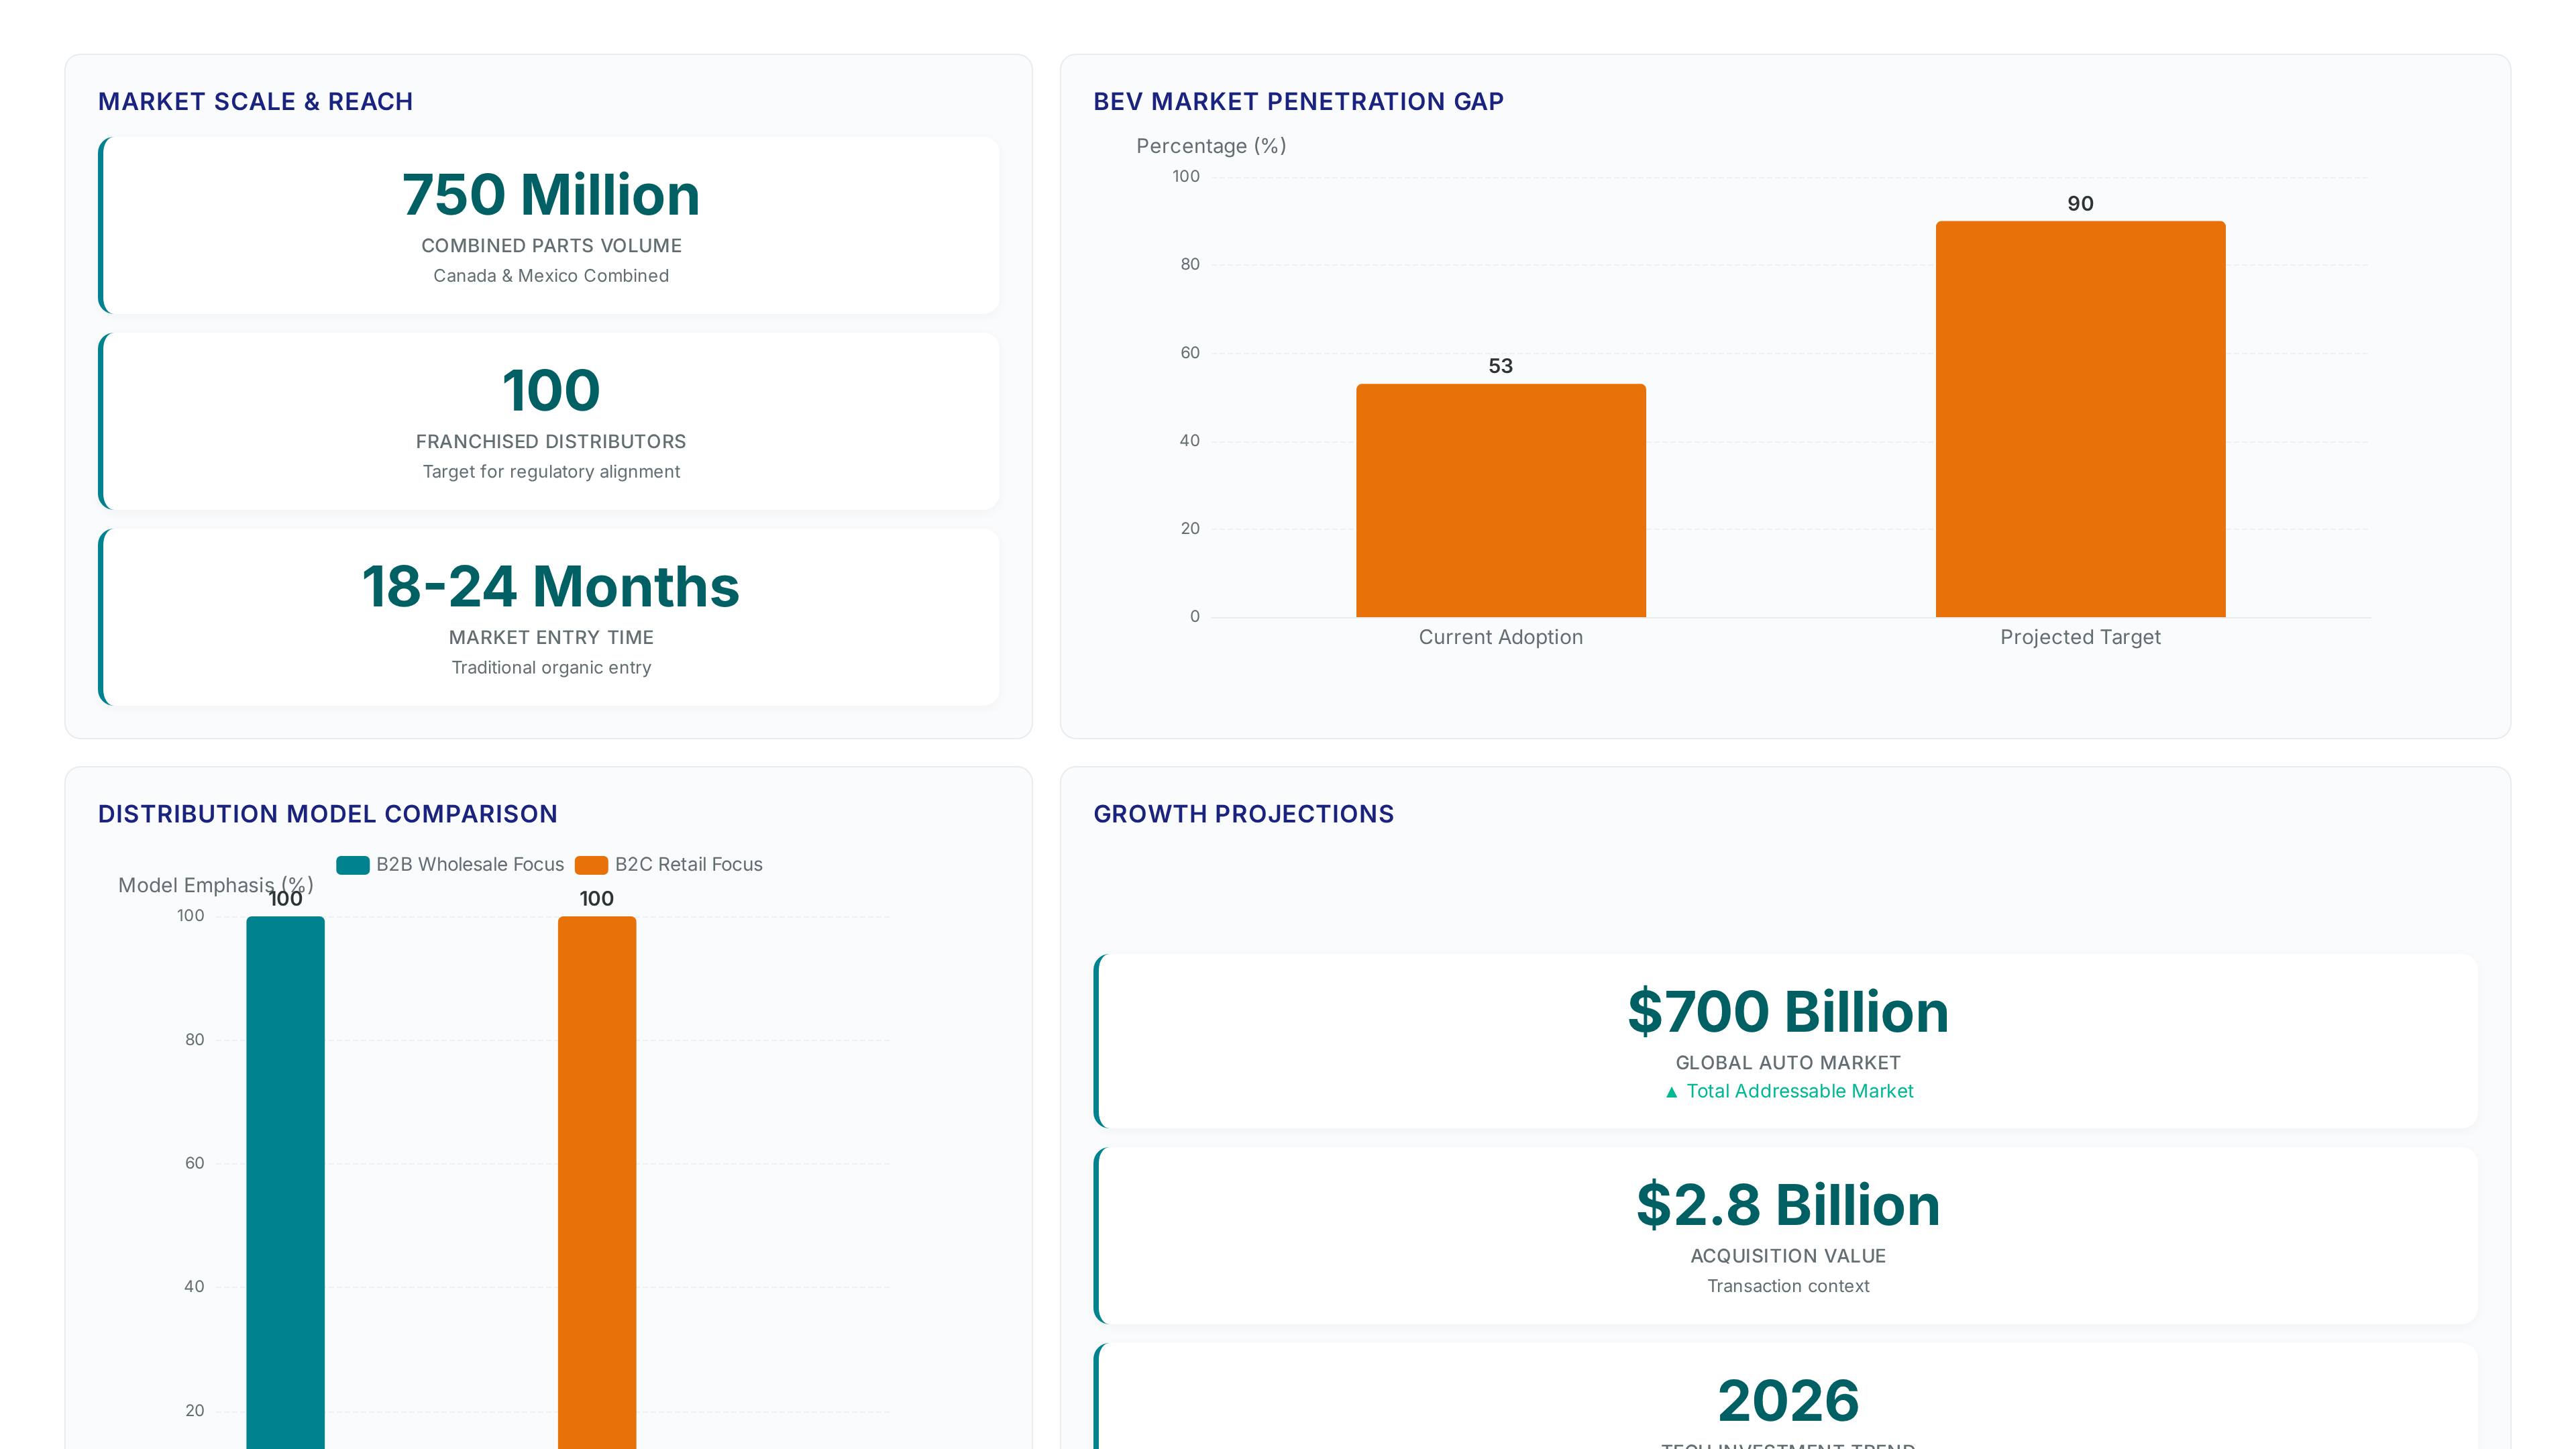Click the $2.8 Billion value
This screenshot has width=2576, height=1449.
tap(1787, 1204)
